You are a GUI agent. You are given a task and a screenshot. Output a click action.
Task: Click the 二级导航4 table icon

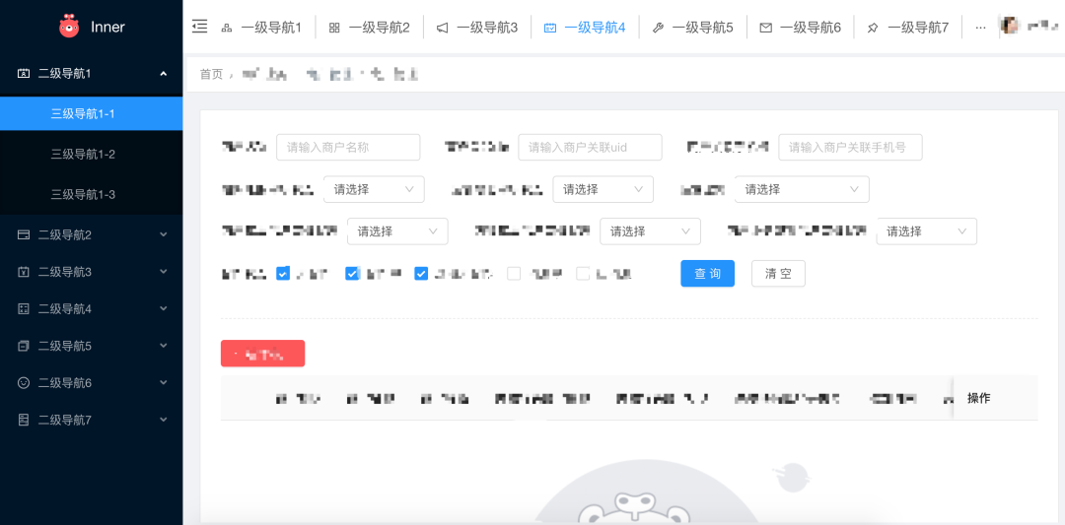(x=23, y=308)
